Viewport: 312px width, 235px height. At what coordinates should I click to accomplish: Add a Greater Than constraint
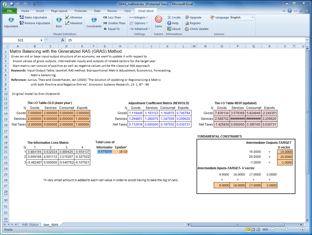[114, 23]
